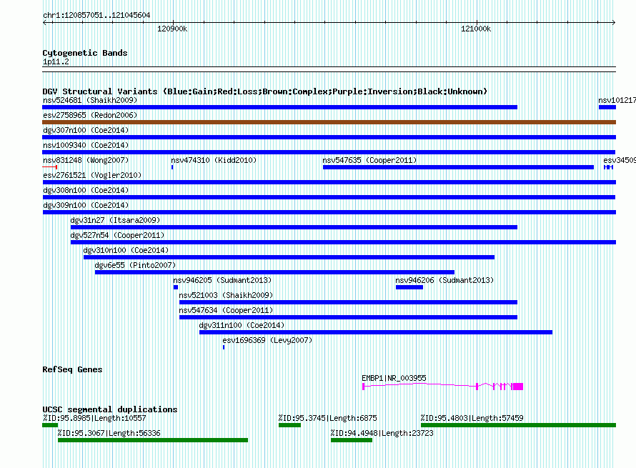
Task: Select the small nsv946205 blue marker
Action: [176, 287]
